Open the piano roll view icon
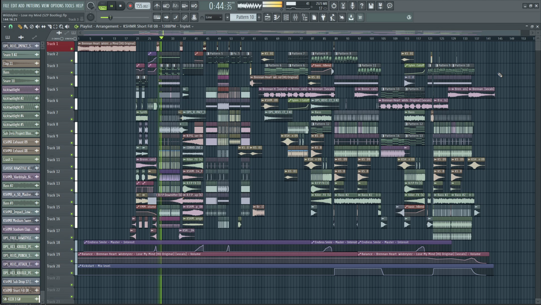 pyautogui.click(x=277, y=17)
